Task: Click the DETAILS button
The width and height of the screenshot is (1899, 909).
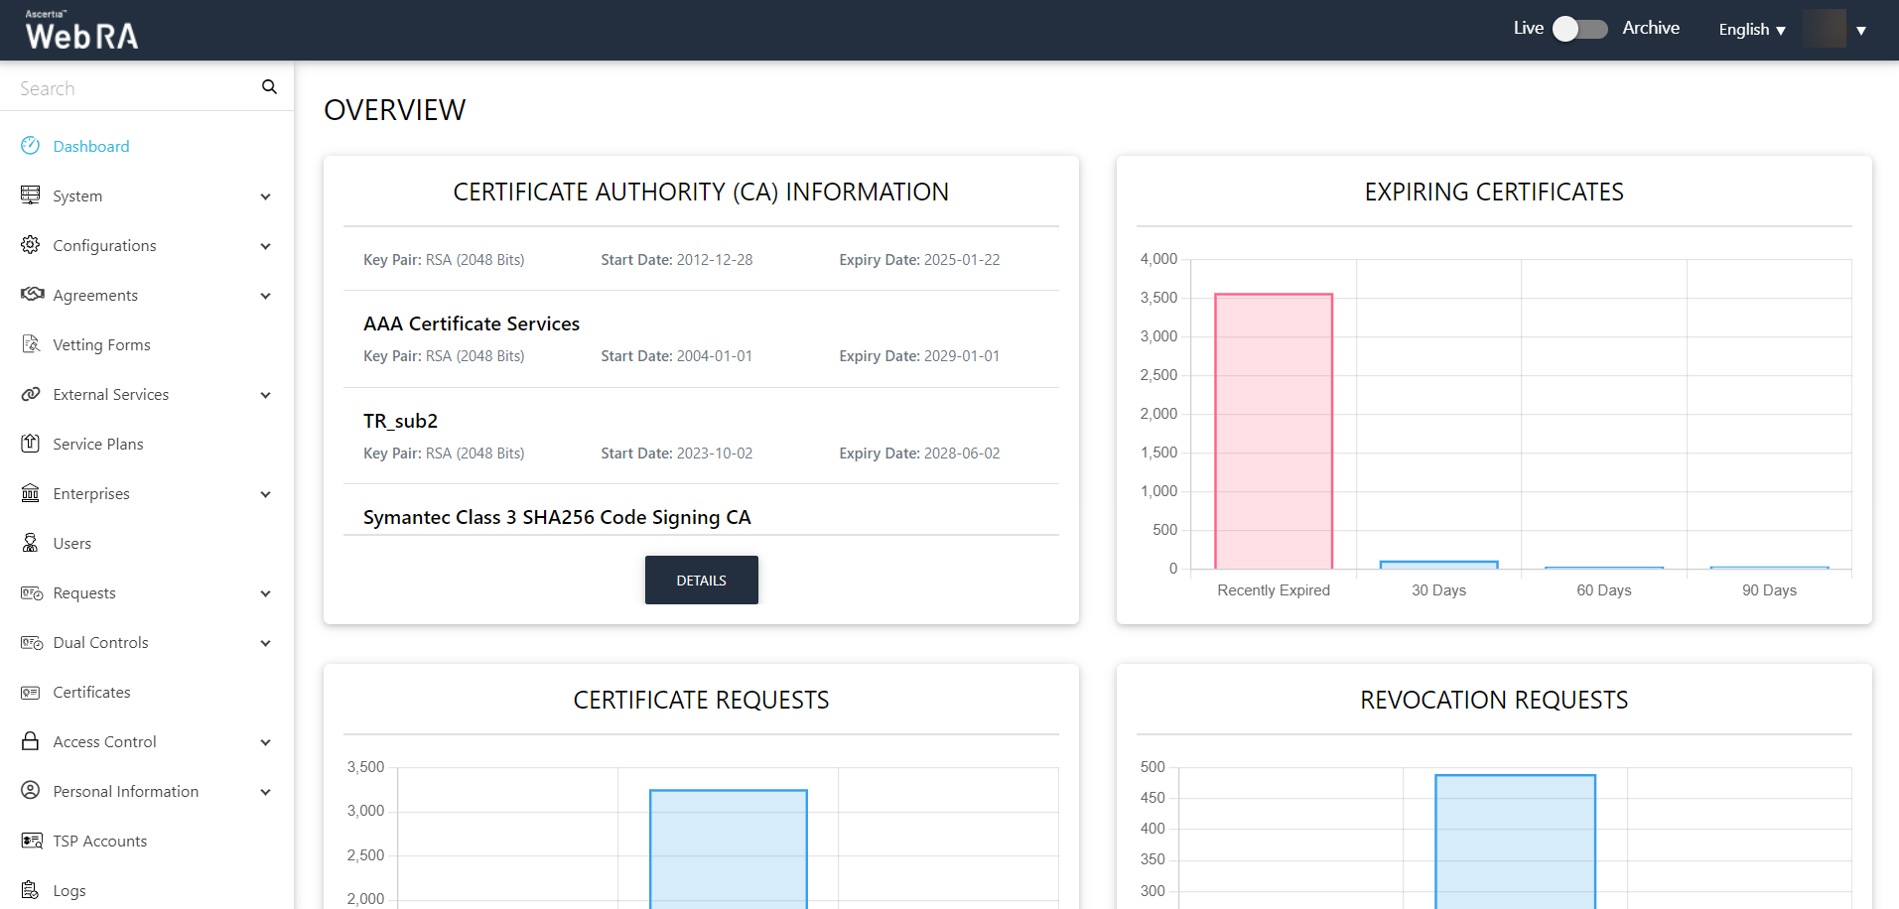Action: pos(701,580)
